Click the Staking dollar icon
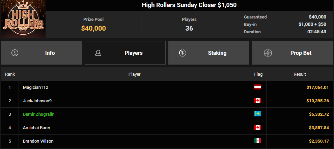Screen dimensions: 334x149 click(x=182, y=53)
